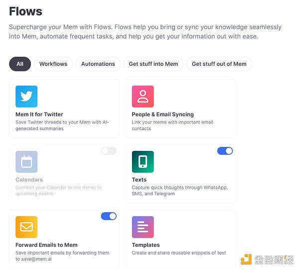
Task: Open People & Email Syncing card title
Action: click(162, 115)
